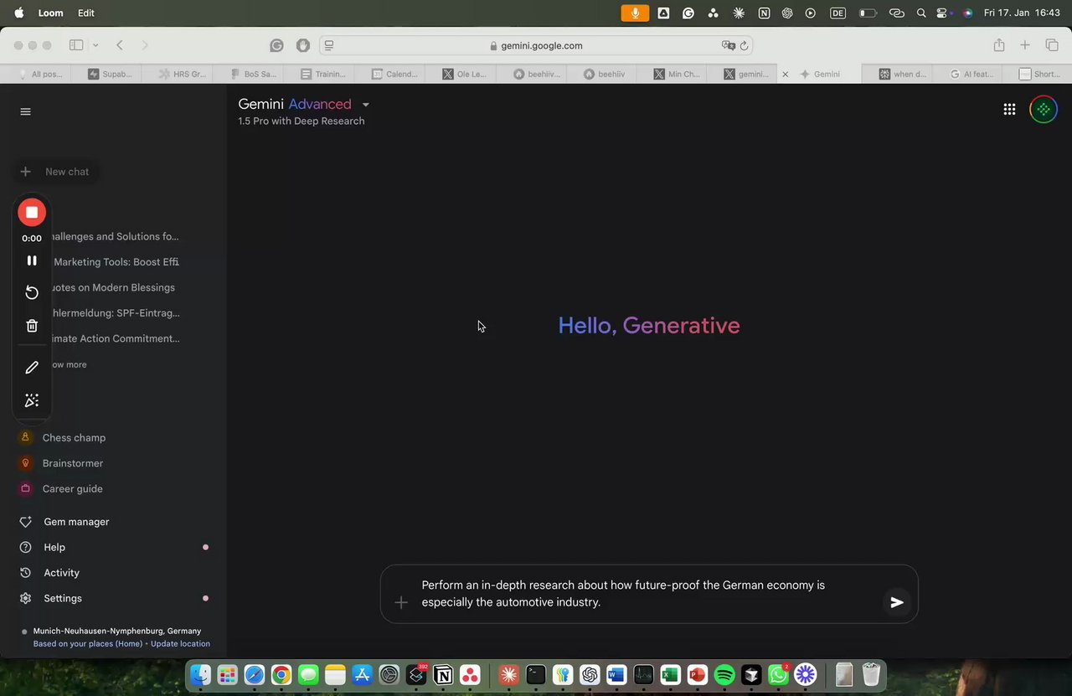
Task: Pause the Loom recording
Action: point(32,260)
